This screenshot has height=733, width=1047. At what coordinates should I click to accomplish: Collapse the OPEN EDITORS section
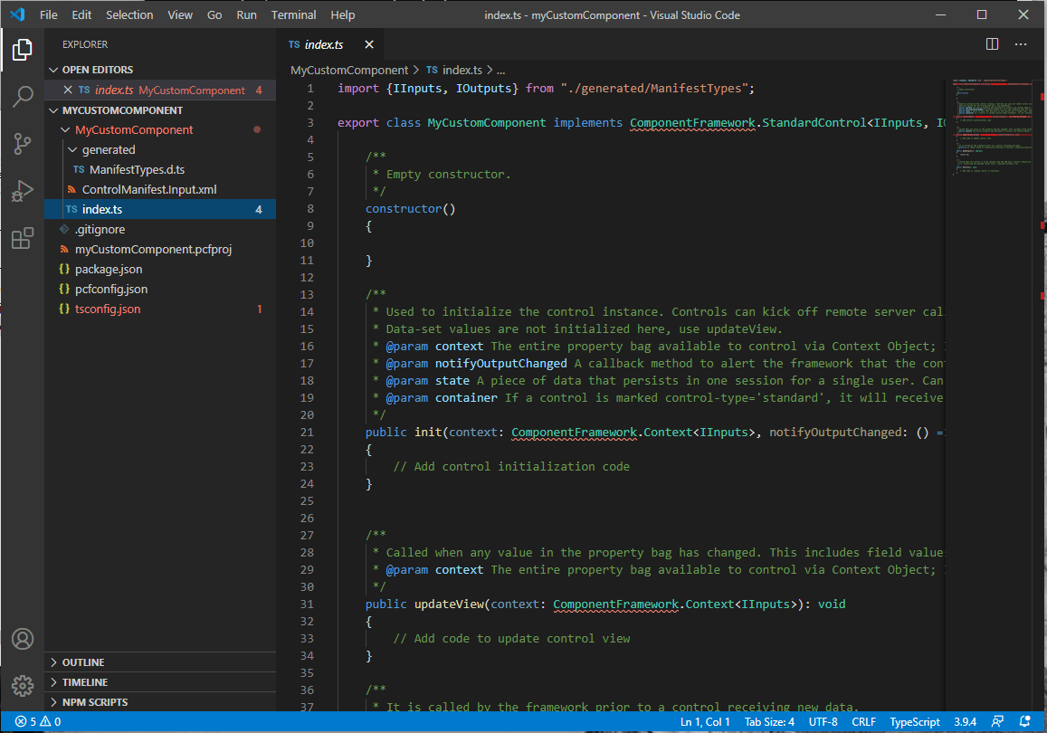coord(97,70)
